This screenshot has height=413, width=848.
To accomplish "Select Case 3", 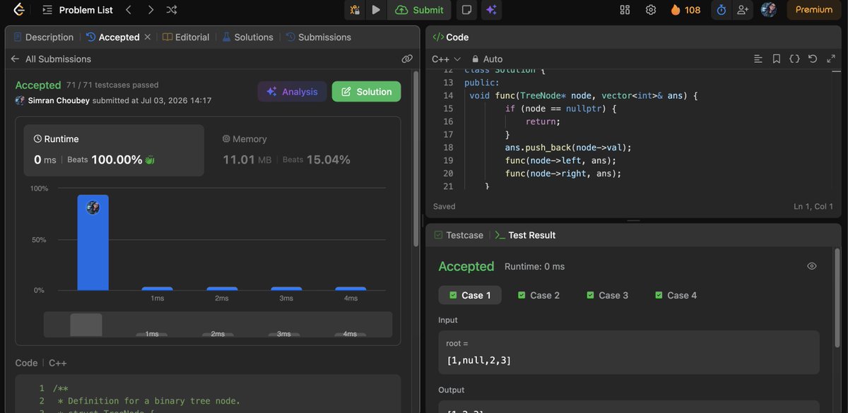I will [607, 295].
